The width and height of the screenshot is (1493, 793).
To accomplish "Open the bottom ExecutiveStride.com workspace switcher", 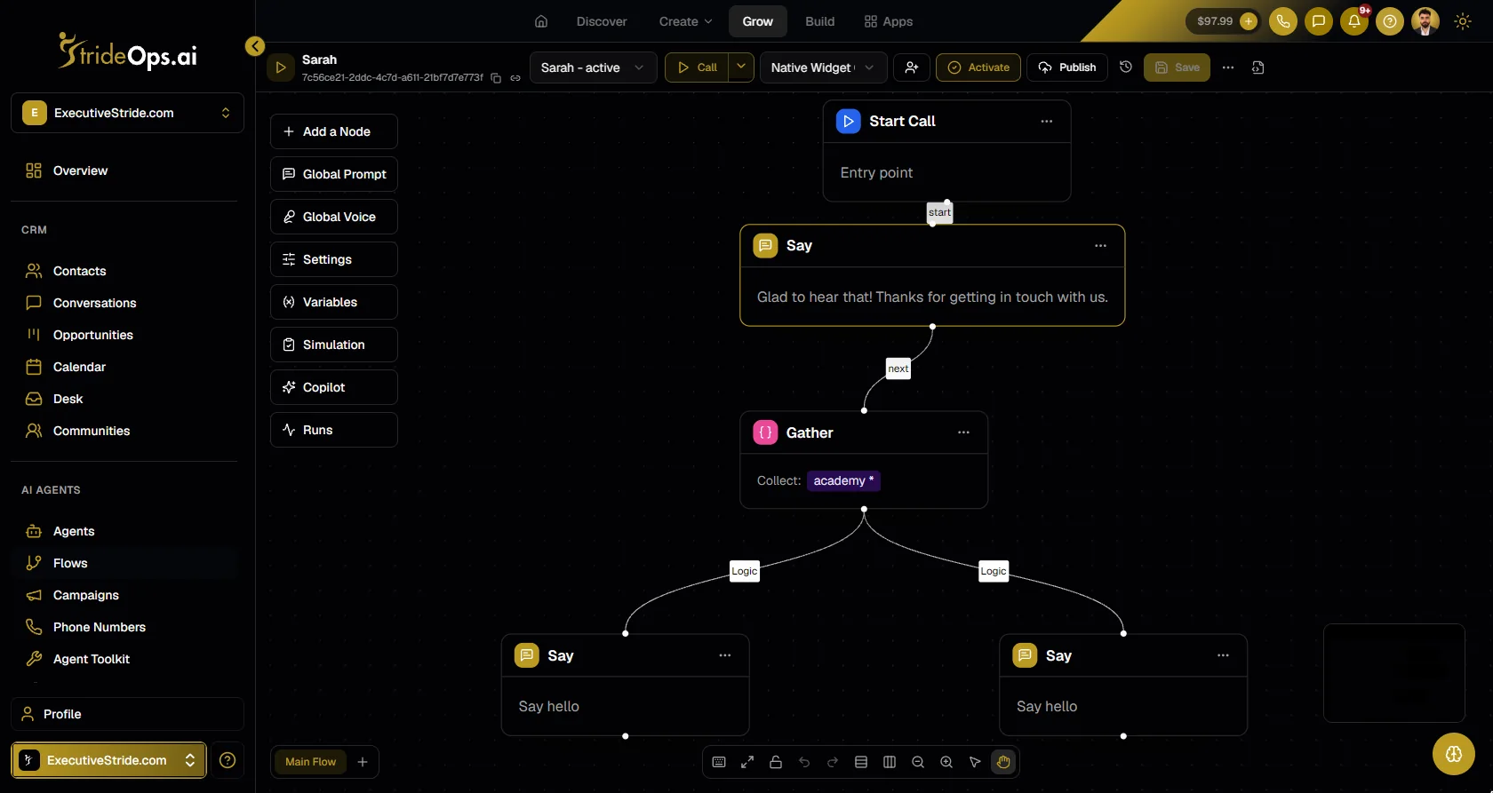I will (108, 760).
